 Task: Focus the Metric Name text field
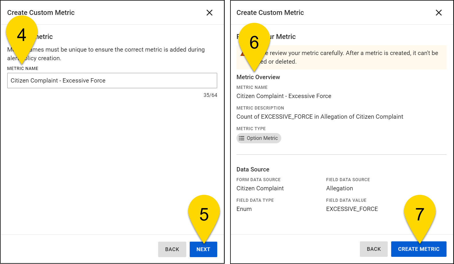[112, 81]
